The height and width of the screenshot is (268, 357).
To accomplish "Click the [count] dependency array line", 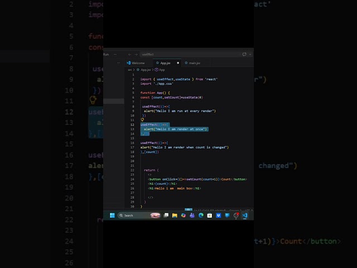I will 149,152.
